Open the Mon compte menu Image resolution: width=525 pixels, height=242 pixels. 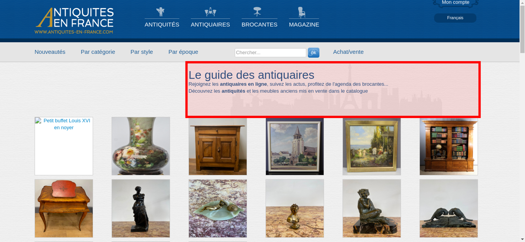[x=455, y=3]
